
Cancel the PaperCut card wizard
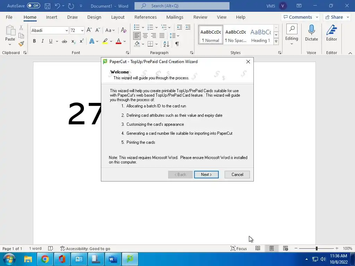point(237,175)
